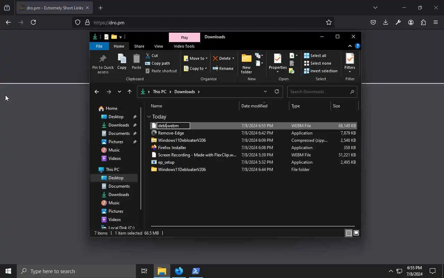Sort by the Name column header
This screenshot has width=444, height=278.
(194, 106)
